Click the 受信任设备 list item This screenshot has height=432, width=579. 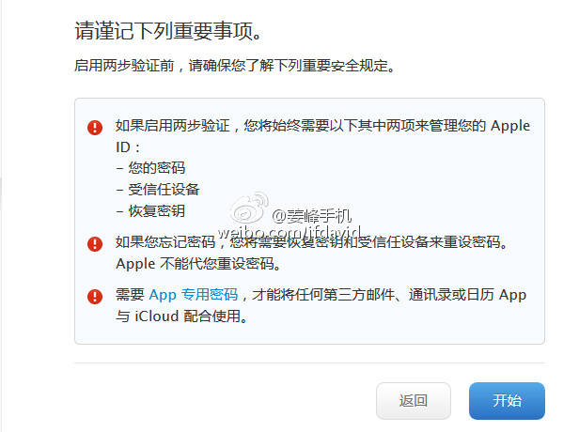[x=164, y=190]
